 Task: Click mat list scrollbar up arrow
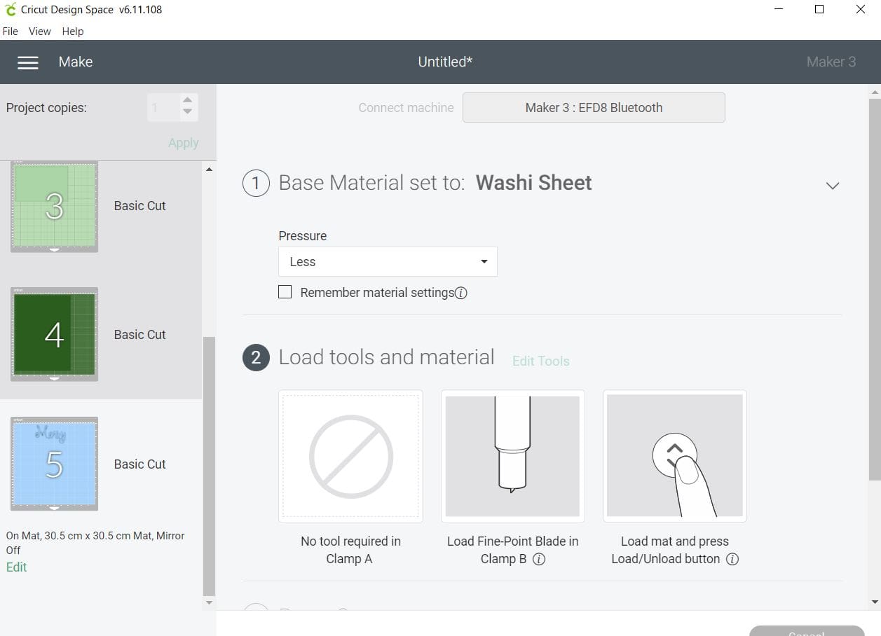coord(209,169)
